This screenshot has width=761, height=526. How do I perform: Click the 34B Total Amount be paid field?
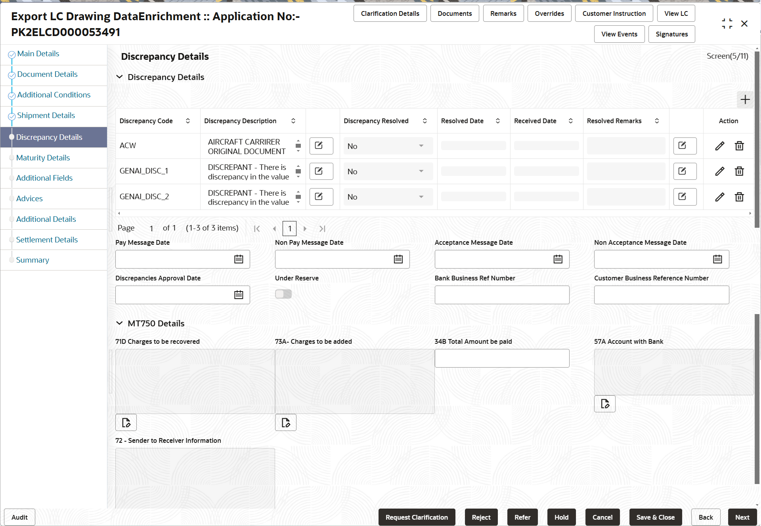tap(502, 358)
